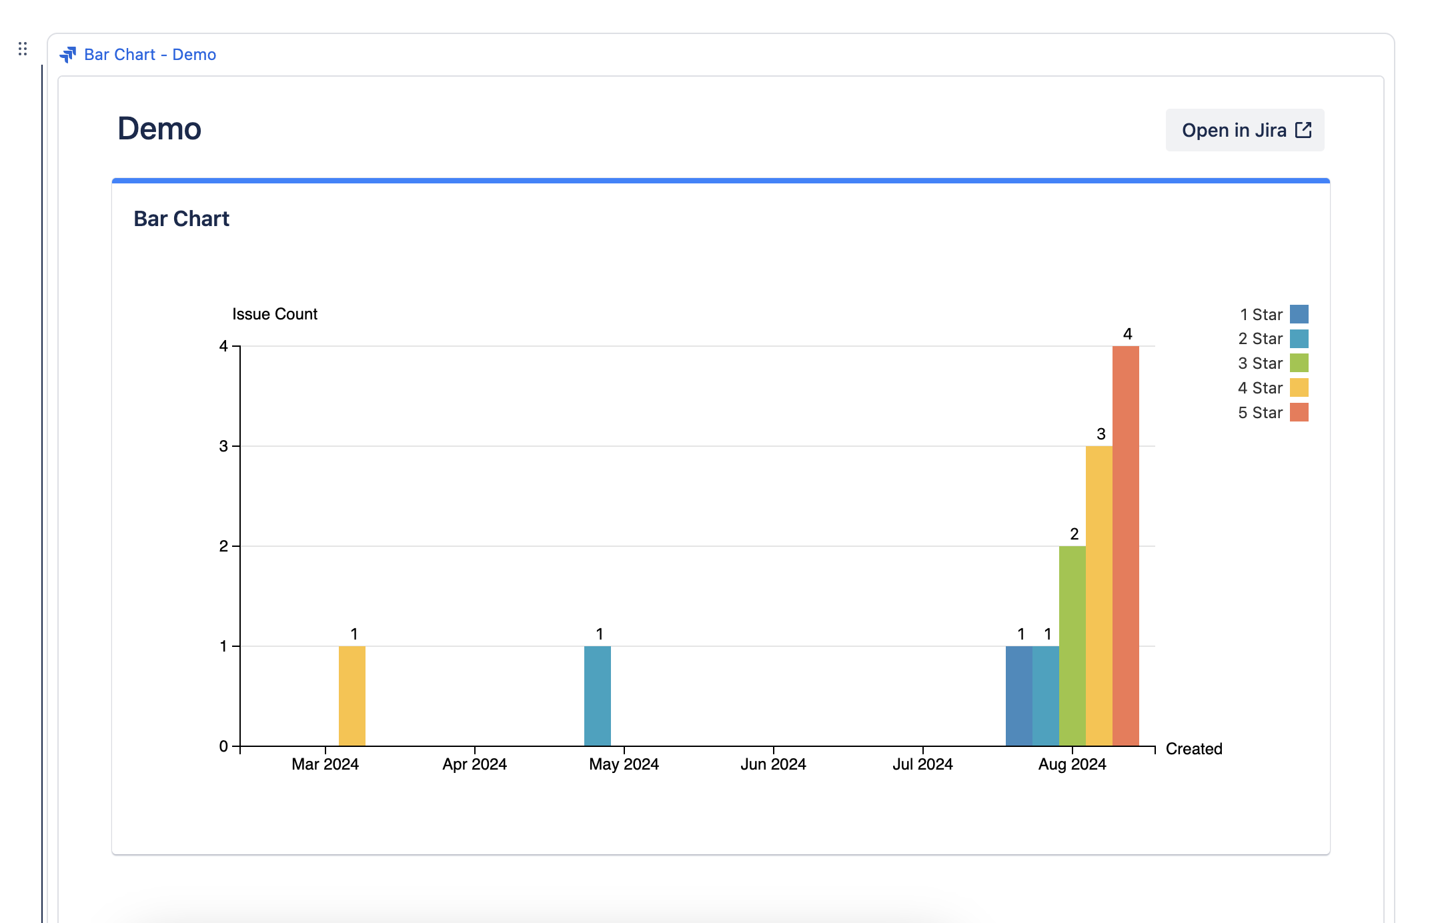
Task: Click the drag handle dots icon
Action: click(23, 49)
